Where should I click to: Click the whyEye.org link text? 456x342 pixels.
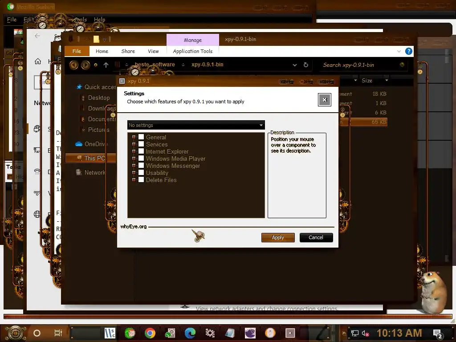tap(134, 227)
